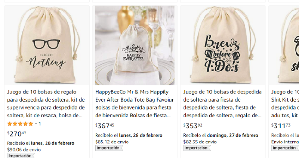Open HappyBeeCo Mr & Mrs product title
The width and height of the screenshot is (299, 158).
135,104
